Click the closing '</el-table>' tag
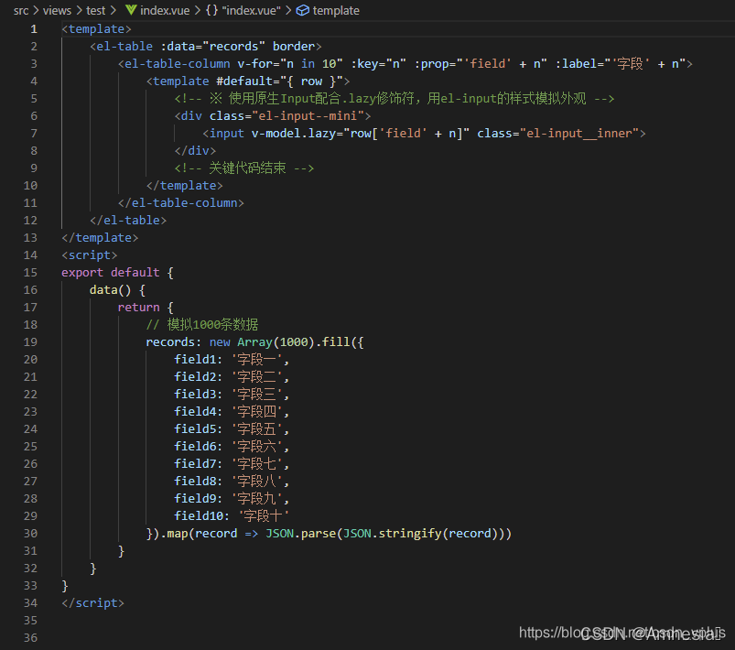 tap(128, 221)
